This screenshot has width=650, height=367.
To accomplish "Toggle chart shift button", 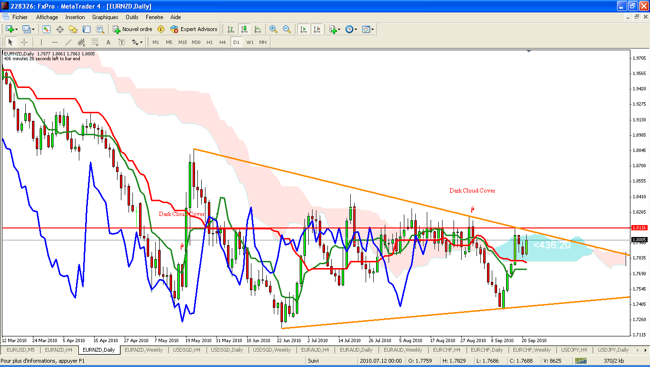I will [317, 29].
